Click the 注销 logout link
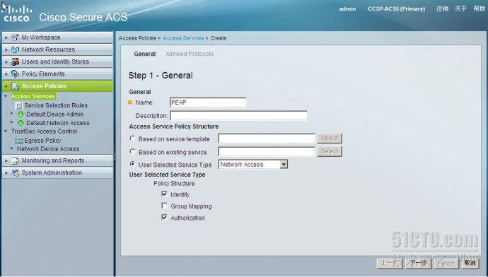 coord(442,8)
